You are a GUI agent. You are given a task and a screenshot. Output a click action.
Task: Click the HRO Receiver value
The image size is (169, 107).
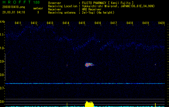[92, 9]
